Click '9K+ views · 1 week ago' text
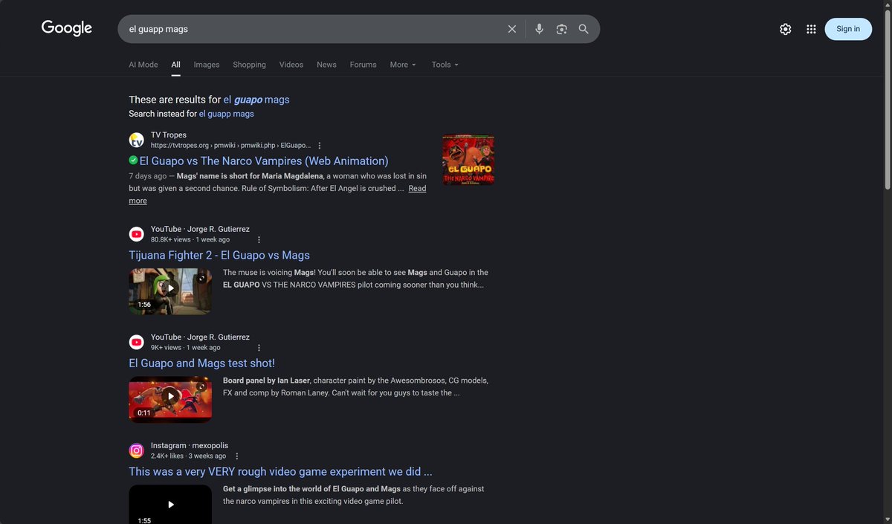 [x=186, y=348]
